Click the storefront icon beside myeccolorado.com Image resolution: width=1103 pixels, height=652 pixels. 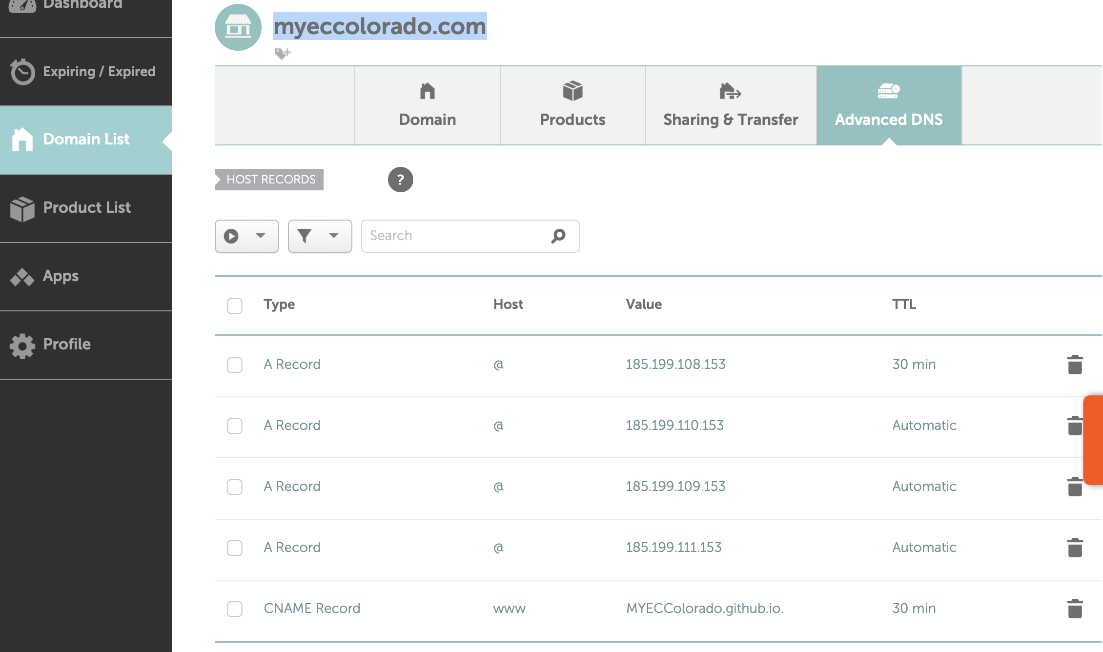pos(238,27)
